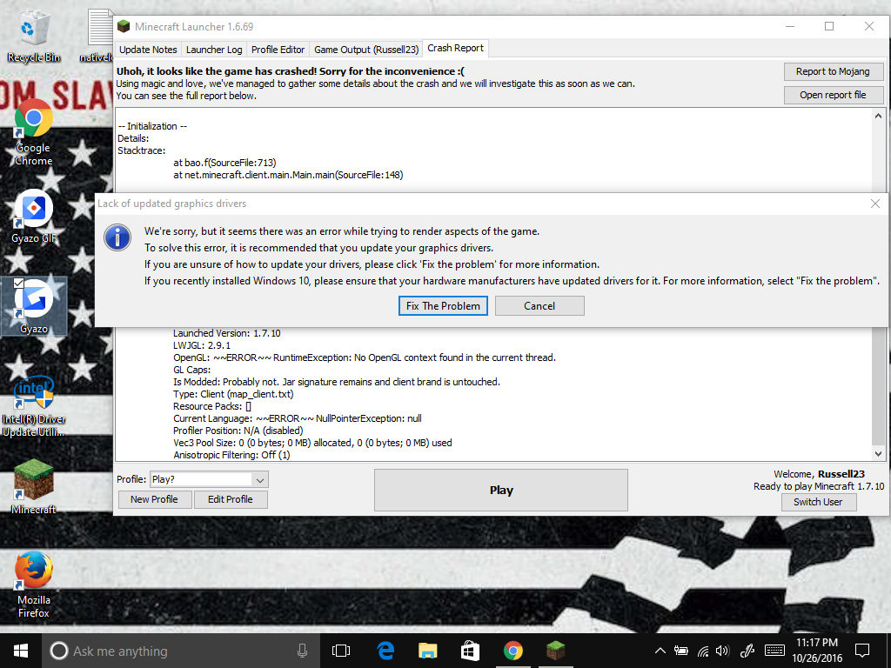This screenshot has width=891, height=668.
Task: Open the Wi-Fi network tray icon
Action: (x=703, y=651)
